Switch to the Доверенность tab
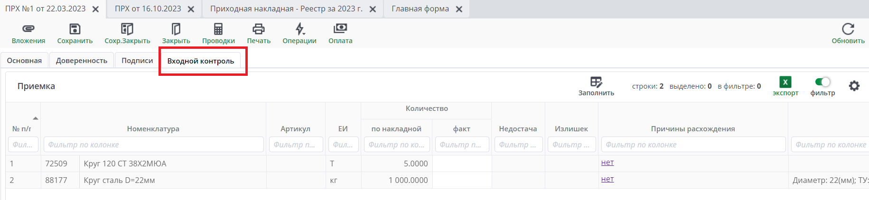 [82, 61]
